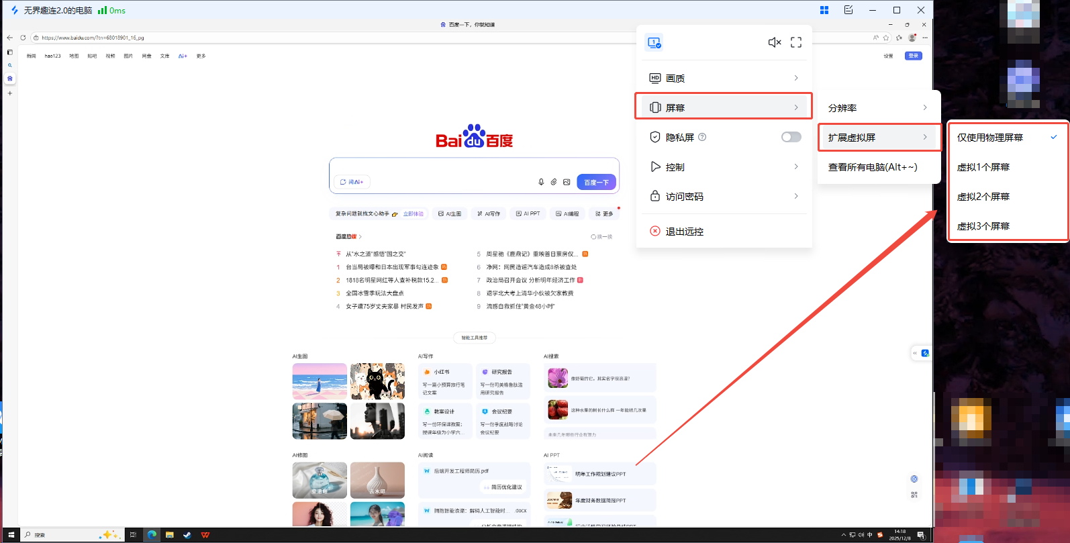1070x543 pixels.
Task: Select 虚拟1个屏幕 option
Action: (x=1007, y=167)
